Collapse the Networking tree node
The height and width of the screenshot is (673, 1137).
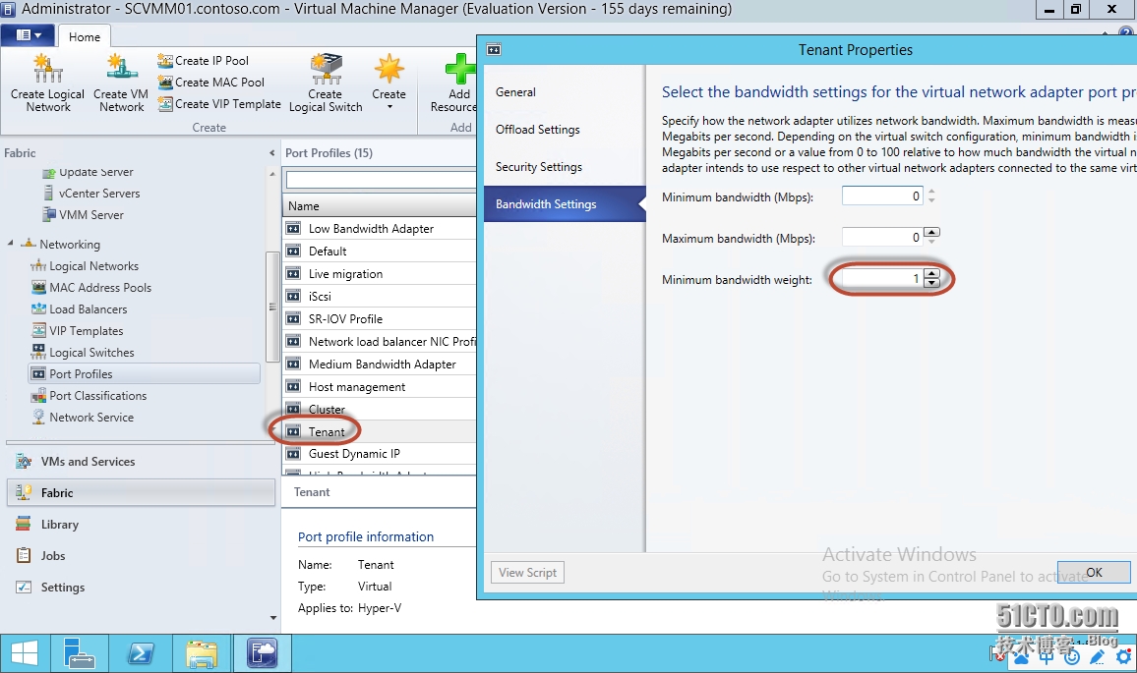pos(10,244)
